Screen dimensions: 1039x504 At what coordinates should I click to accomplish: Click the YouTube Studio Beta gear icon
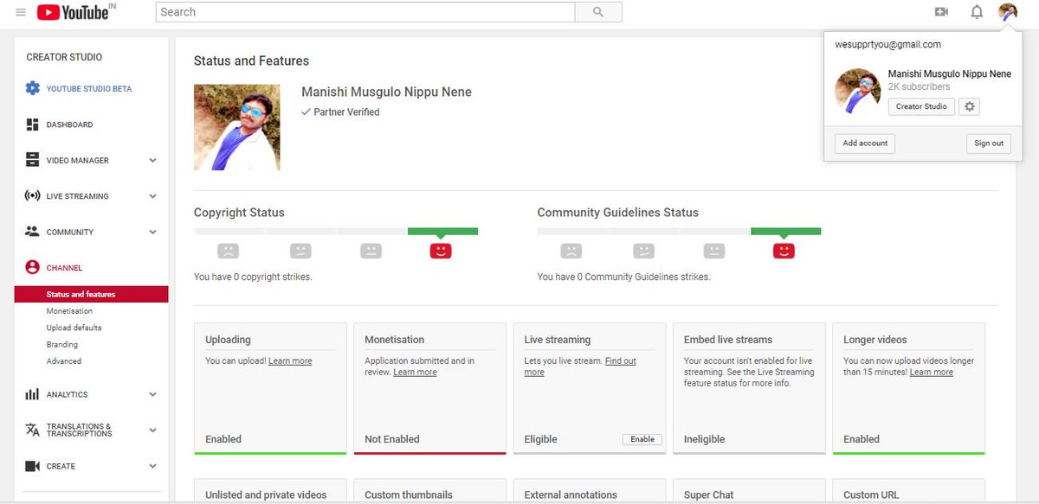[33, 88]
